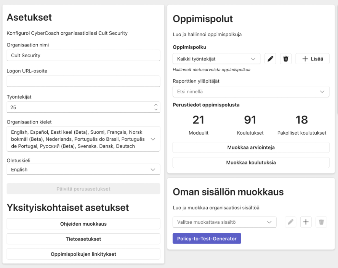
Task: Decrease Työntekijät count with down arrow
Action: click(156, 109)
